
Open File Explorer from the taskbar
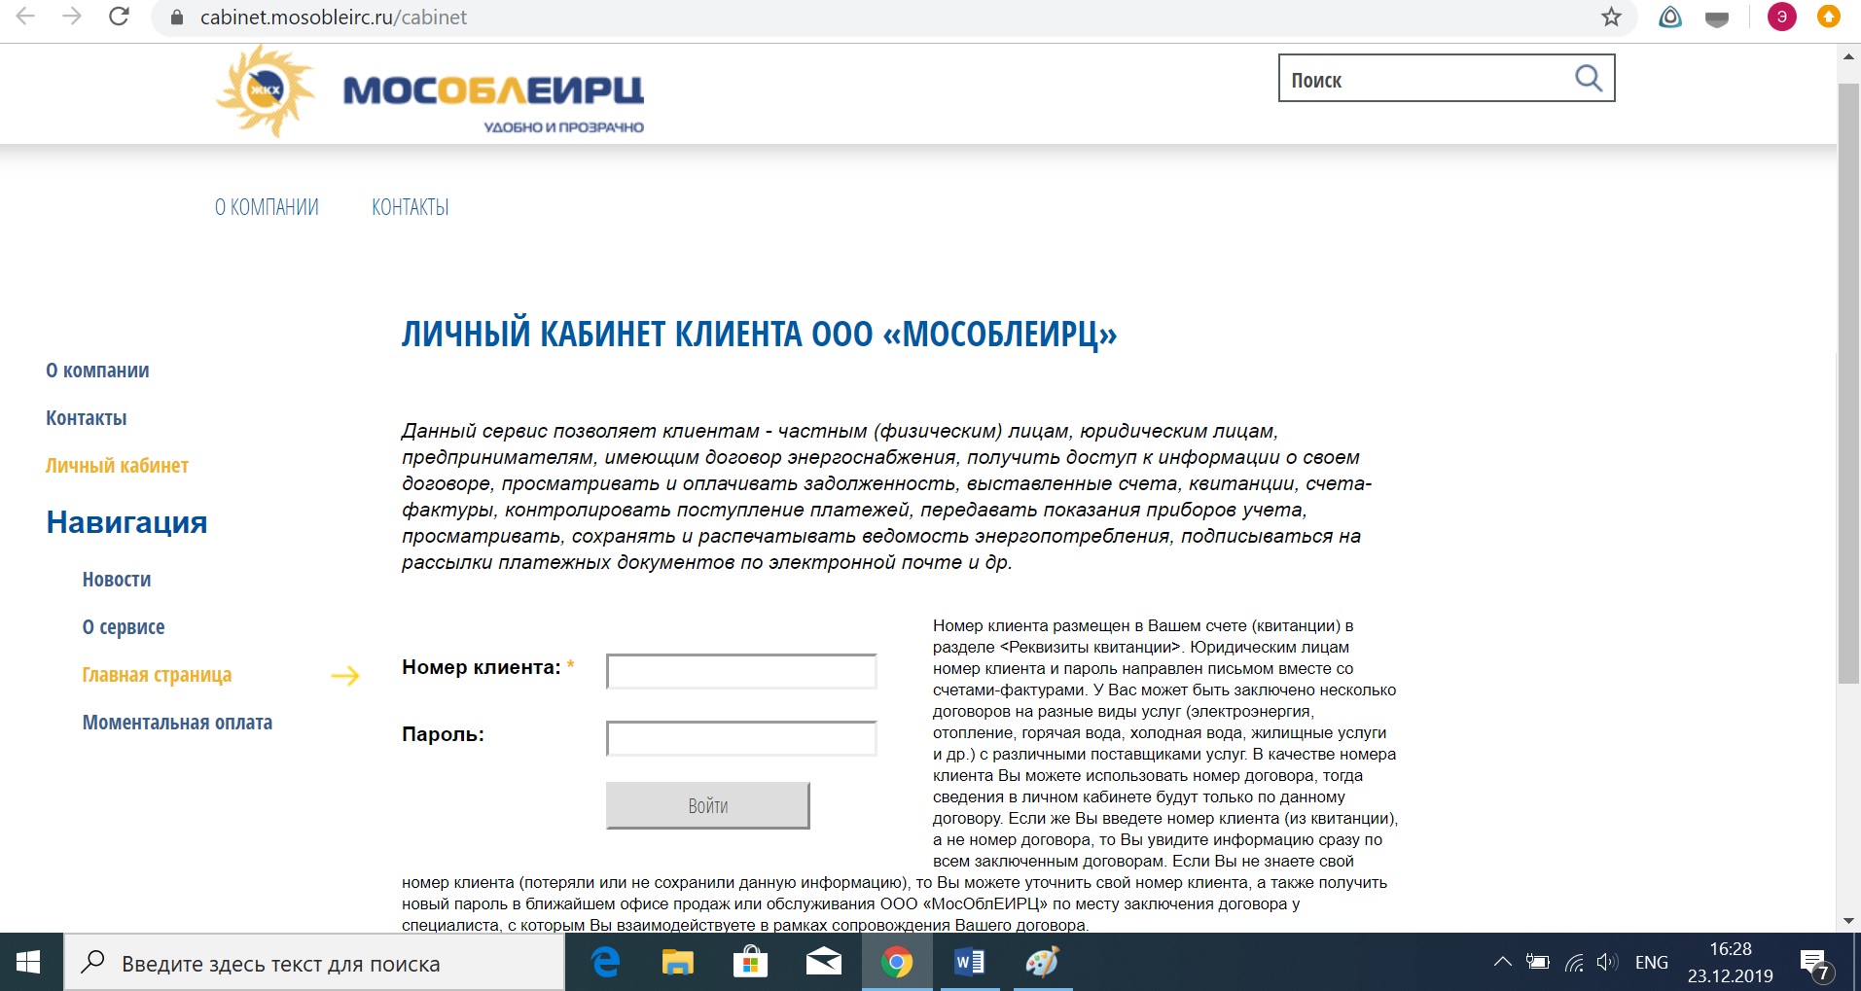[x=678, y=963]
